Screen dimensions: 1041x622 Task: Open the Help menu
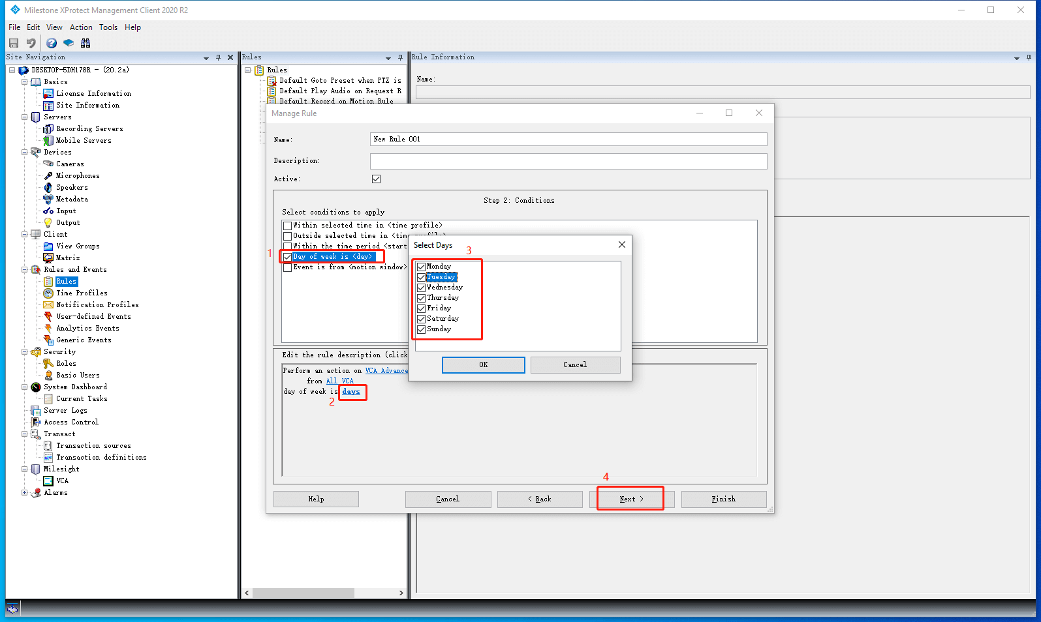point(132,27)
